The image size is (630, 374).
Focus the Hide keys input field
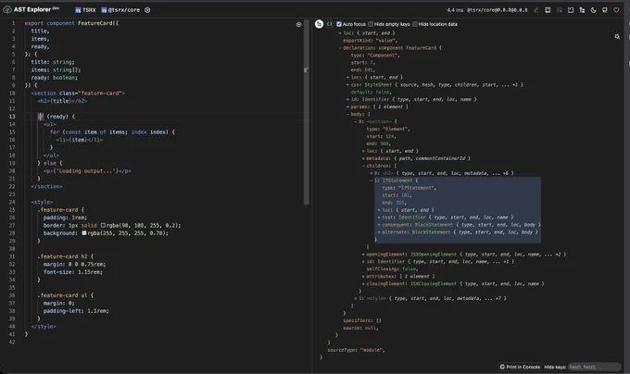pyautogui.click(x=595, y=367)
